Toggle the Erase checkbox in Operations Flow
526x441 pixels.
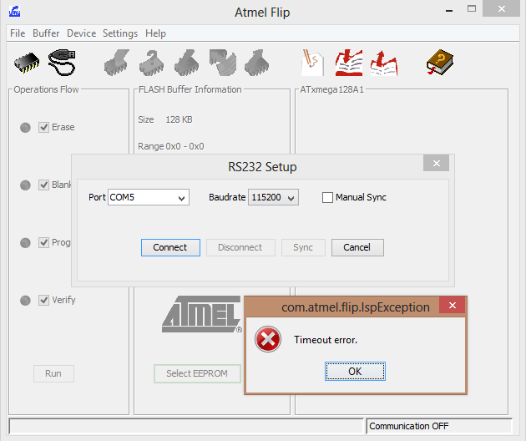[x=43, y=127]
